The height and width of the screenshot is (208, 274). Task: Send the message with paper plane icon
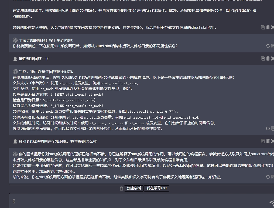click(x=272, y=203)
